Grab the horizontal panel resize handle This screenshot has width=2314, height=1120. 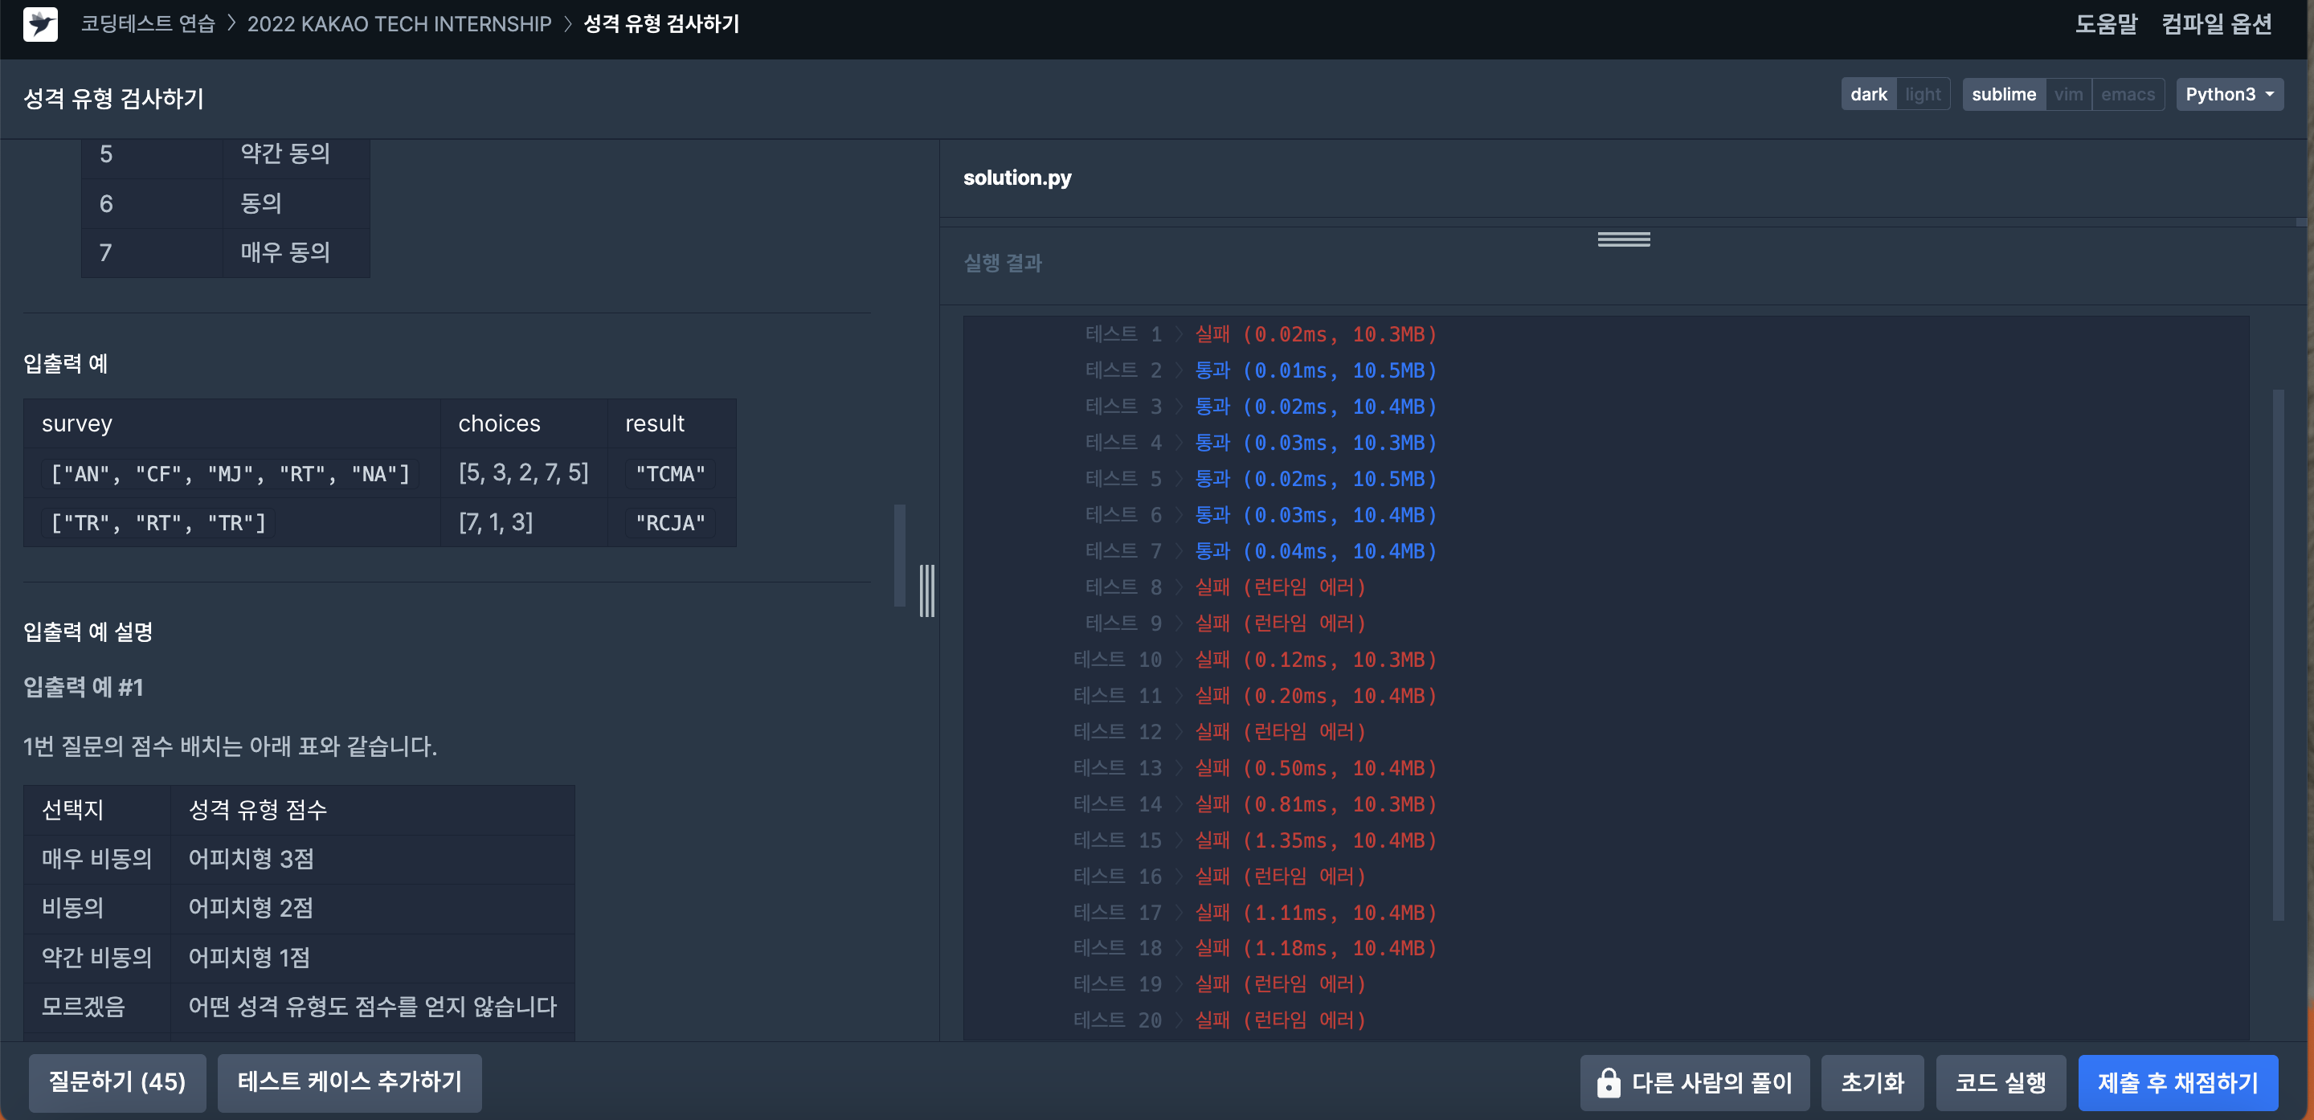coord(1623,239)
